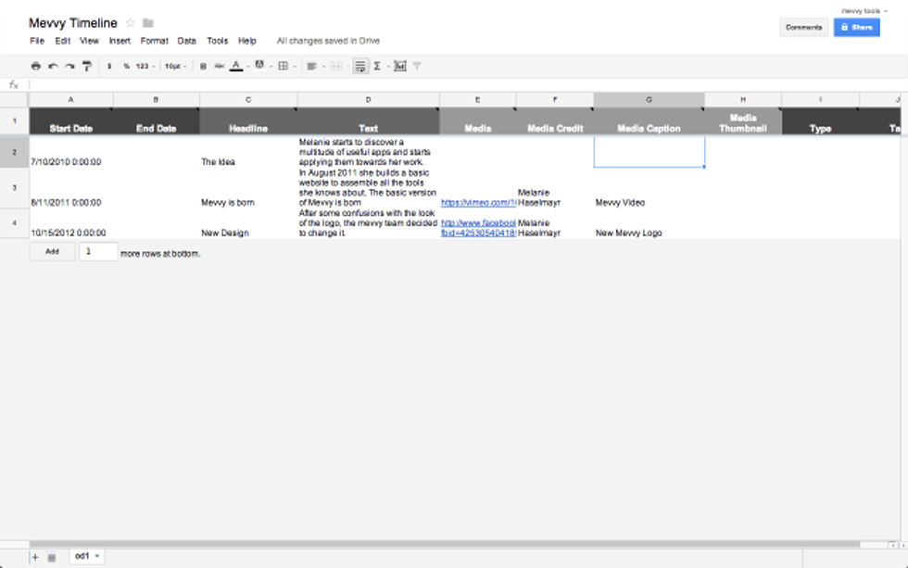Open the Data menu
The image size is (908, 568).
point(186,41)
